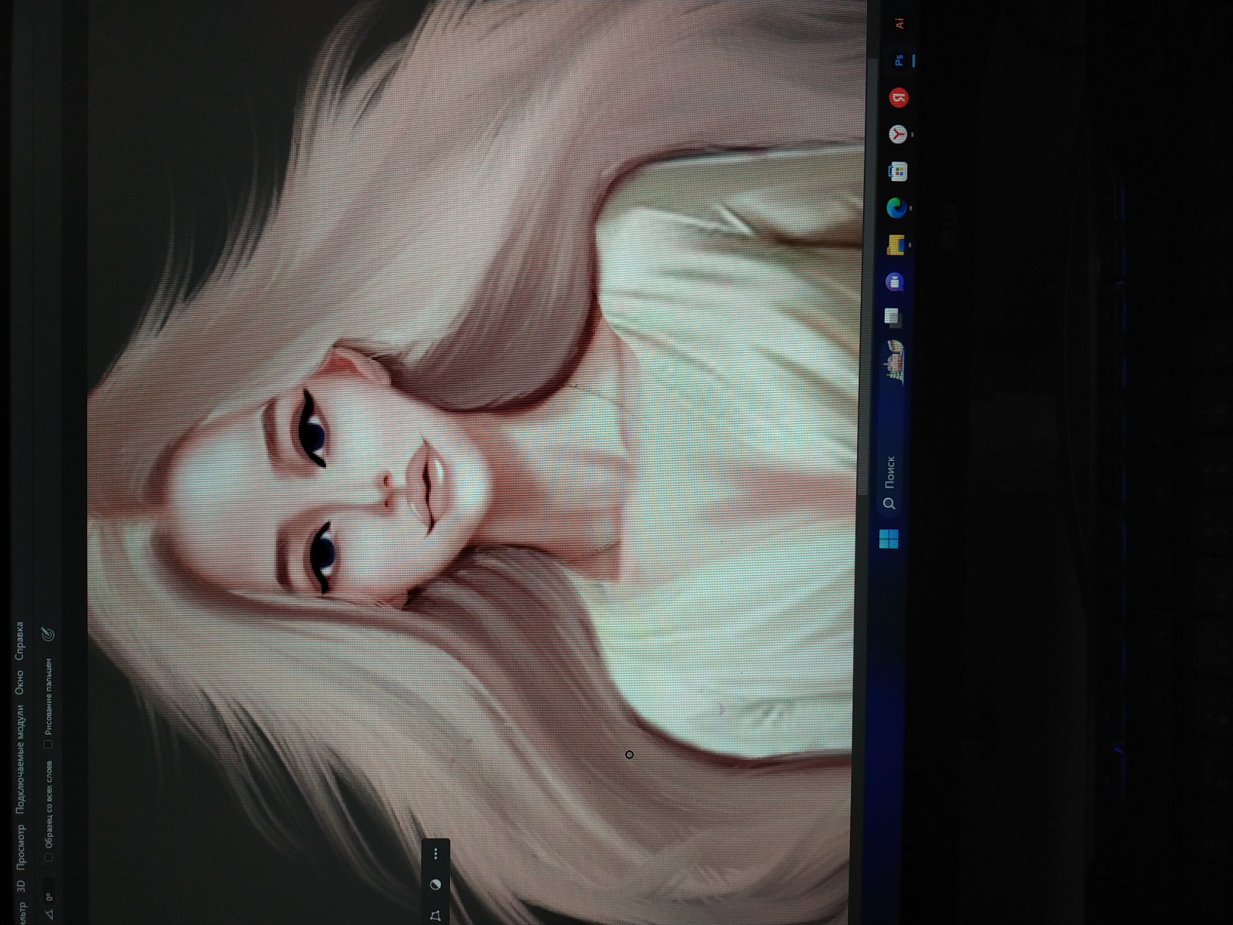Click the half-filled circle adjustment icon
The image size is (1233, 925).
tap(435, 884)
